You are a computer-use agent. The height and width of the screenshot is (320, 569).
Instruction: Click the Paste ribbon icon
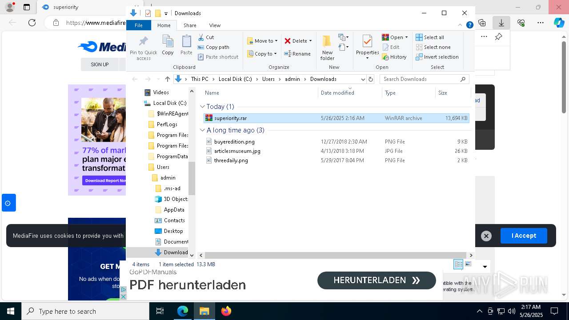186,45
